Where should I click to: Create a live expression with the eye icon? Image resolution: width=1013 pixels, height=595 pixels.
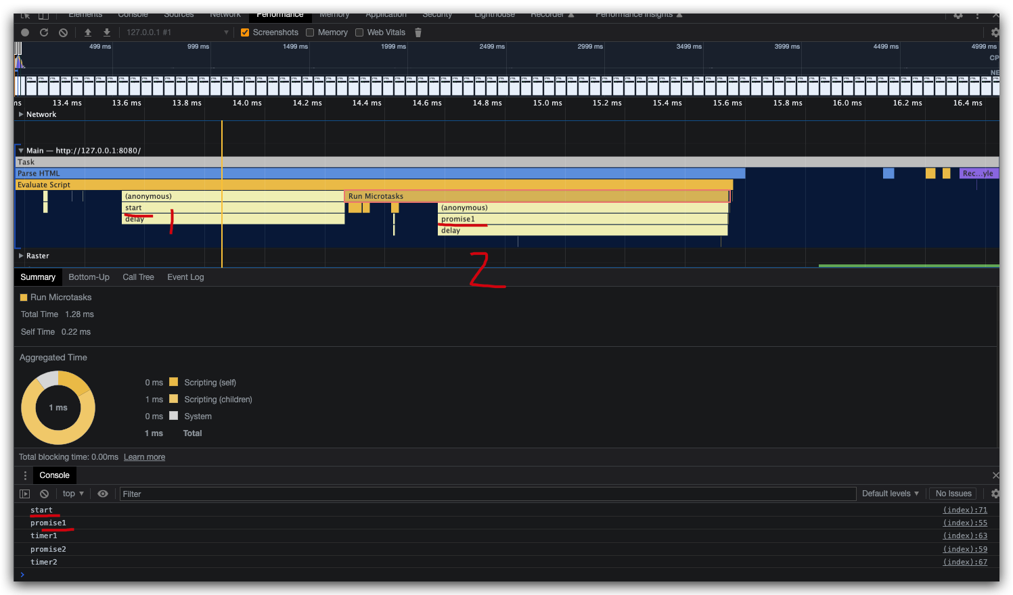tap(103, 494)
